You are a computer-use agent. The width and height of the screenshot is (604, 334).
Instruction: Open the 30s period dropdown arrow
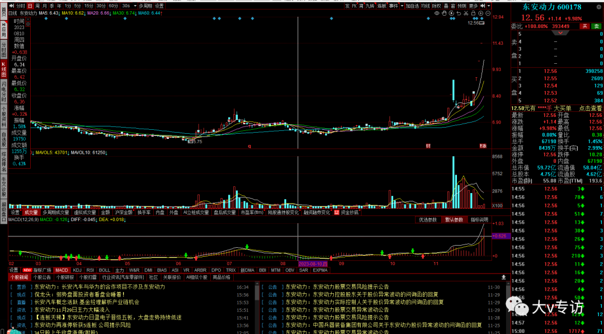[134, 6]
